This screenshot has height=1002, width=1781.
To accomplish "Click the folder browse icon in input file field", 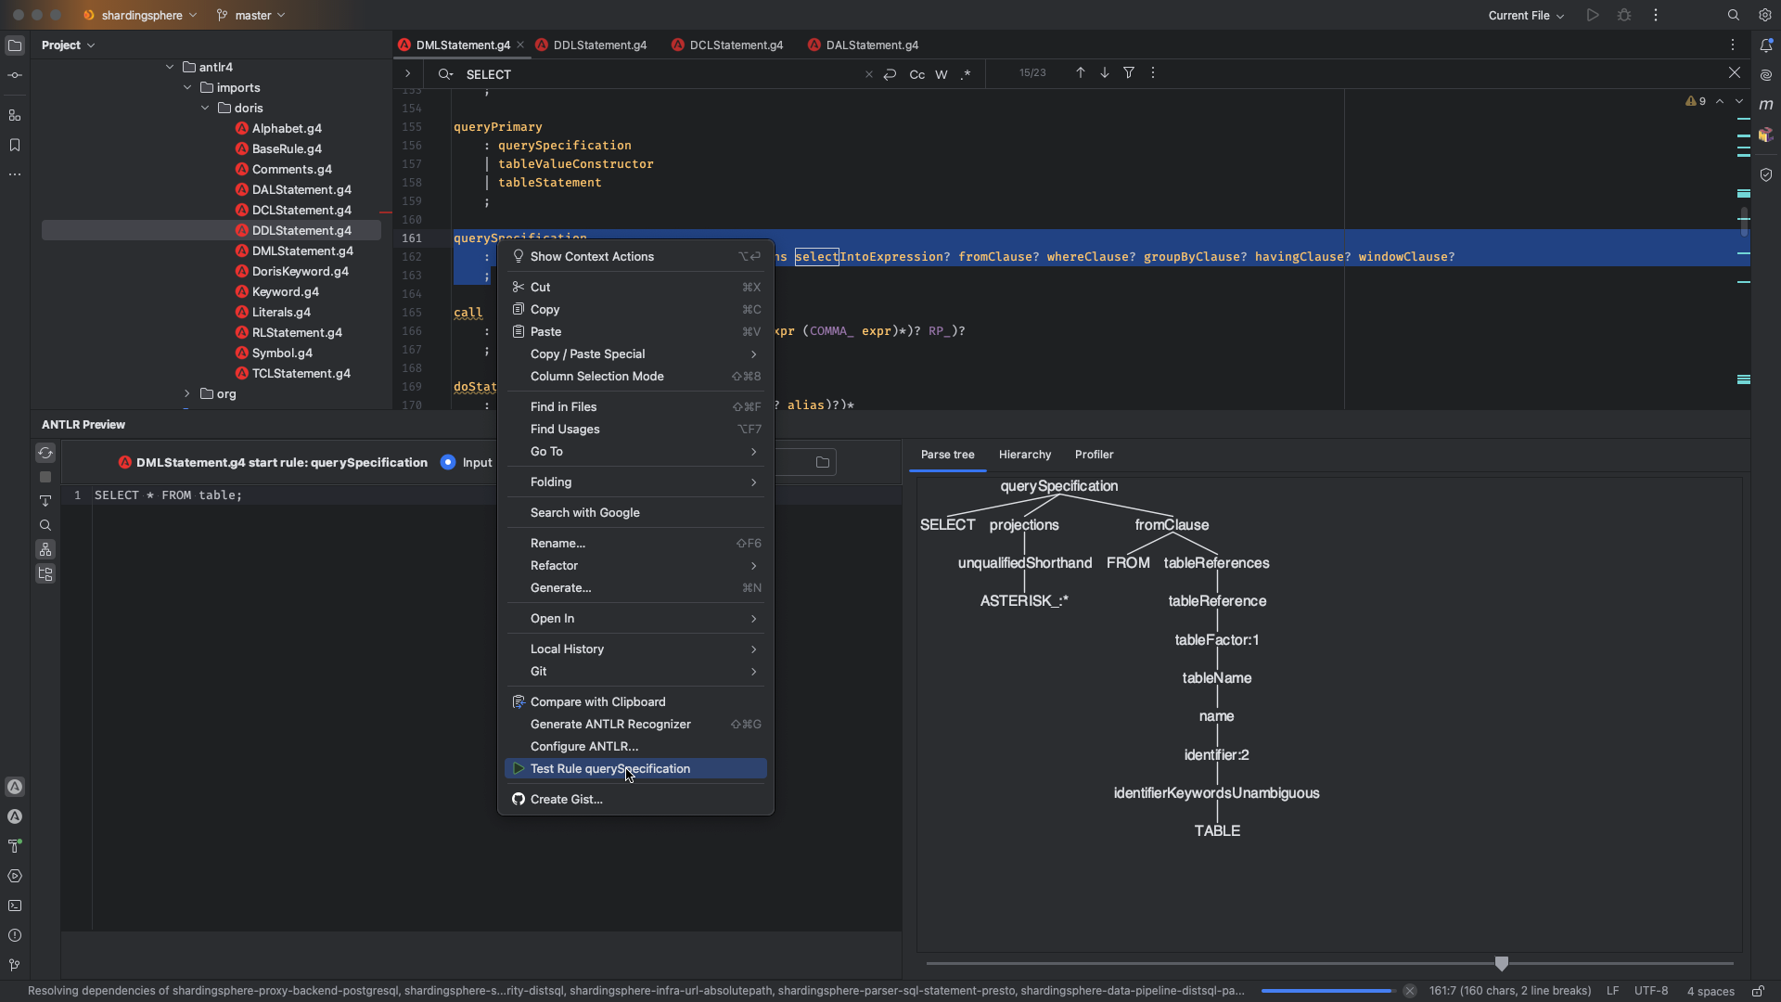I will click(823, 462).
